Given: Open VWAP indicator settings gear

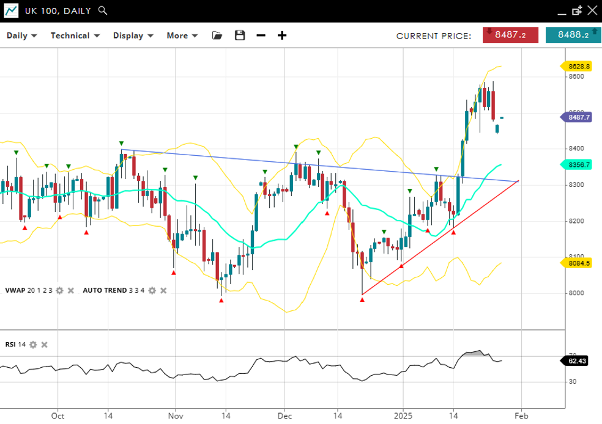Looking at the screenshot, I should 59,291.
